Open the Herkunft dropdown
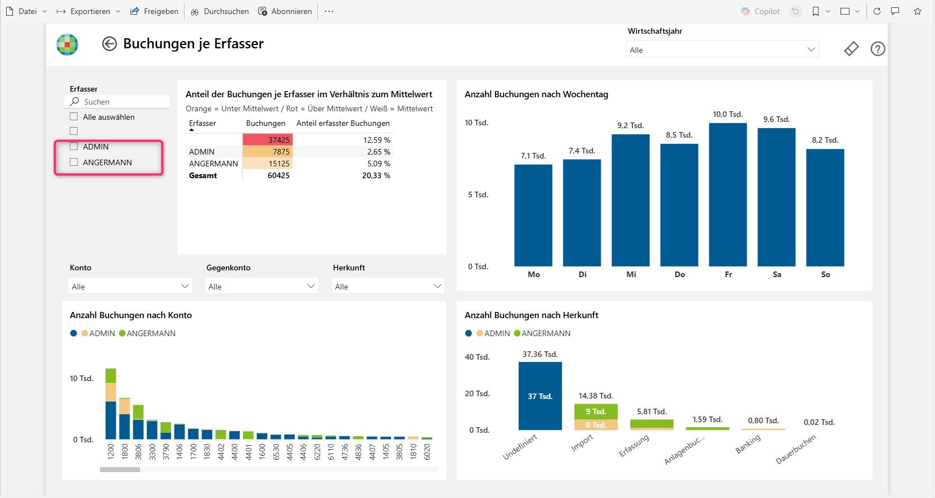 388,286
